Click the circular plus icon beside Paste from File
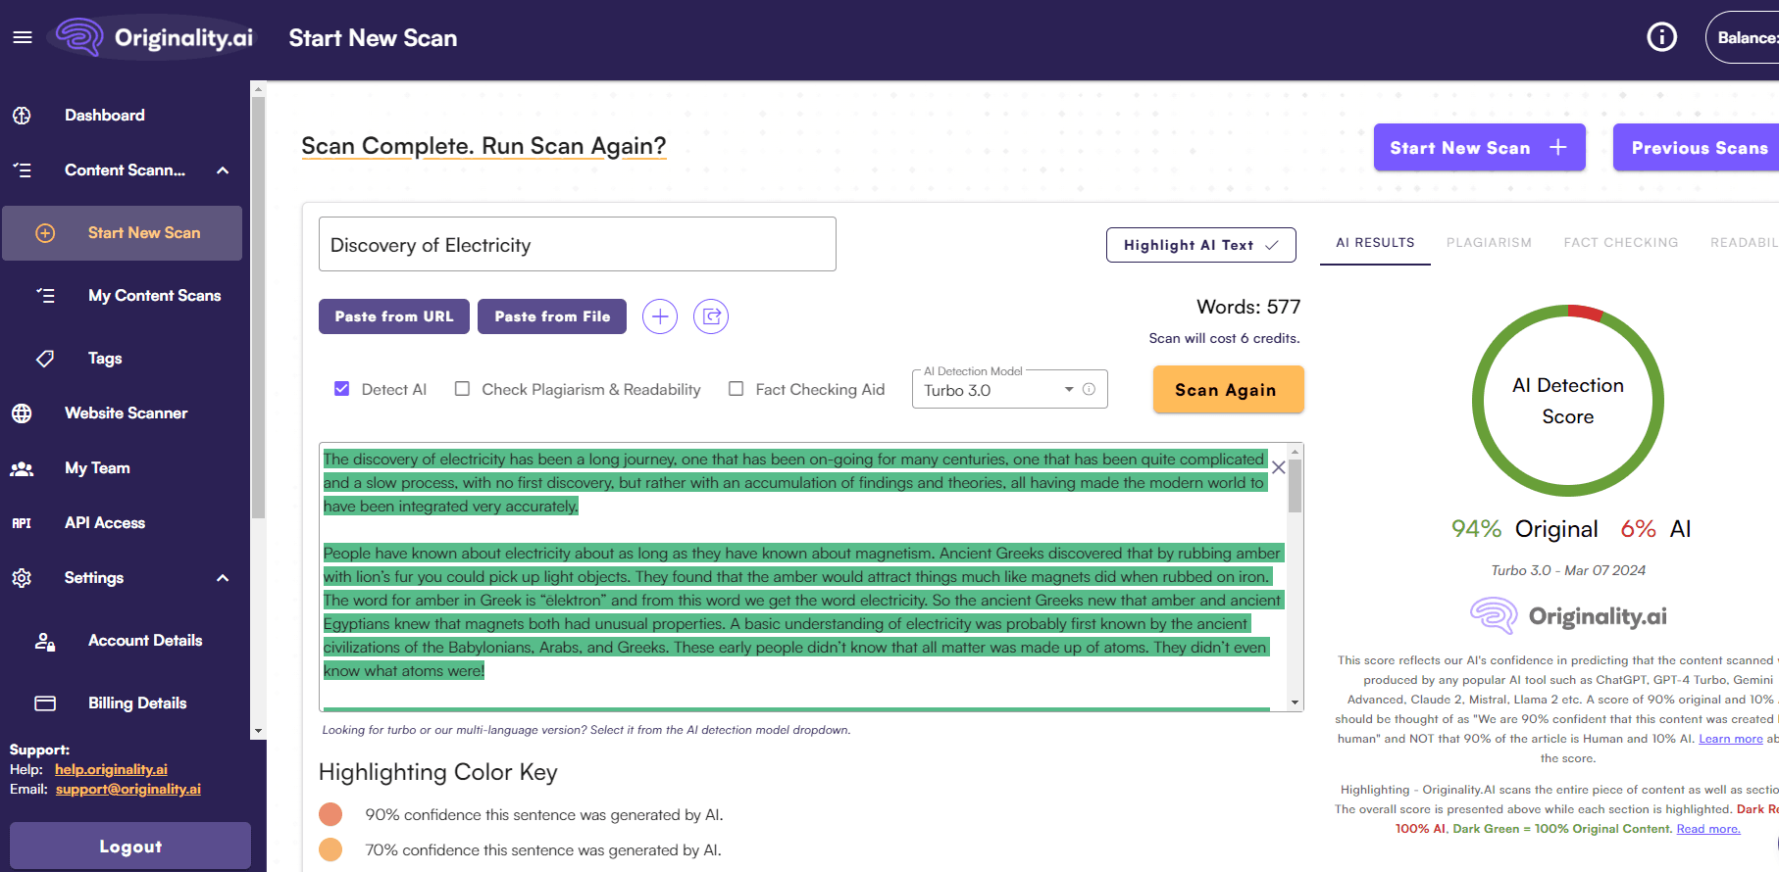Viewport: 1779px width, 872px height. [660, 316]
